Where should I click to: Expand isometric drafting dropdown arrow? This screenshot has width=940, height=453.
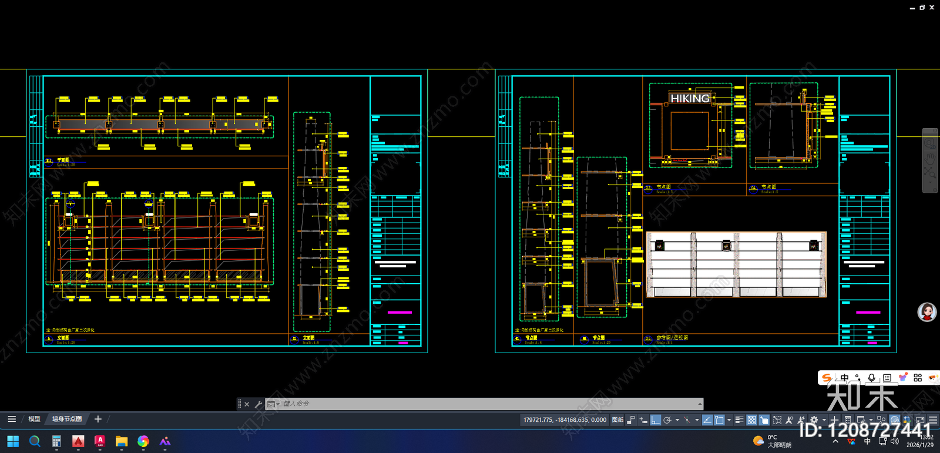697,420
